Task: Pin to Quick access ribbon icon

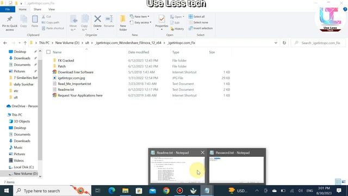Action: tap(10, 23)
